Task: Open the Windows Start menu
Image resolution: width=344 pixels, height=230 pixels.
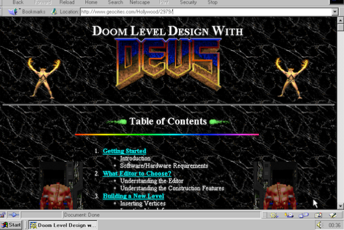Action: [x=11, y=225]
